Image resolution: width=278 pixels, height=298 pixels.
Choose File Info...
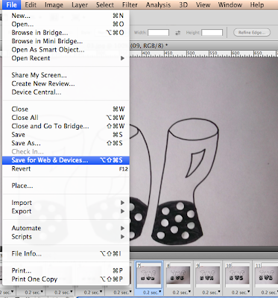click(x=66, y=253)
